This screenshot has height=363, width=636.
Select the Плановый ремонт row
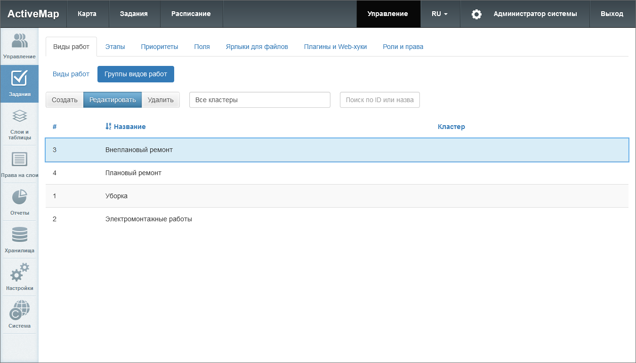[x=133, y=173]
